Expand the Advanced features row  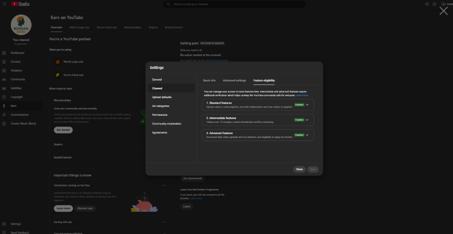(258, 135)
